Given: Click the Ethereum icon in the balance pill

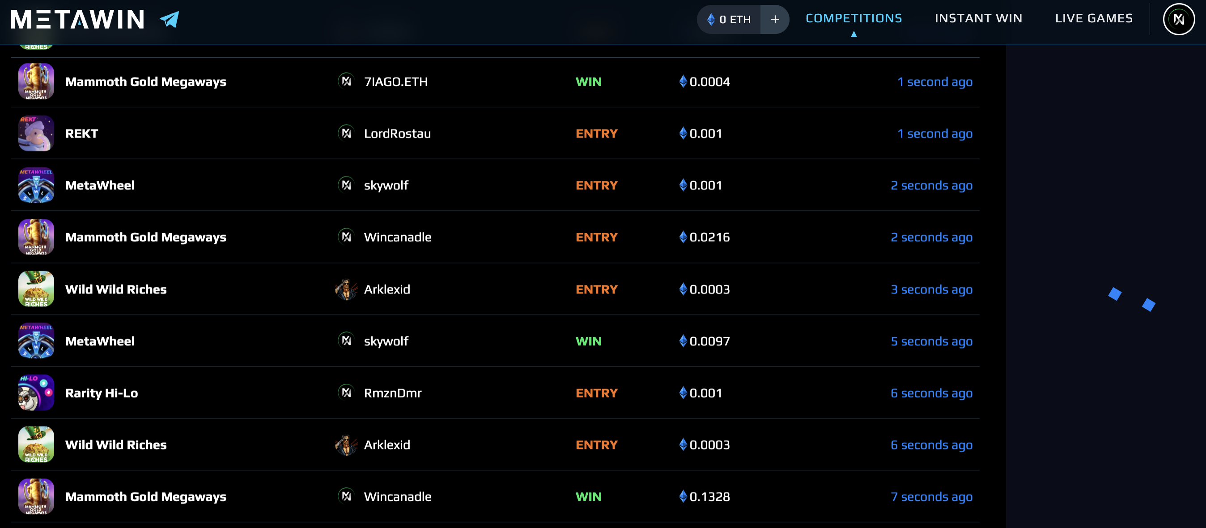Looking at the screenshot, I should (711, 19).
